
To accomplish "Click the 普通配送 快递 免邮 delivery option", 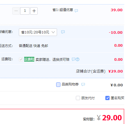I will point(33,46).
